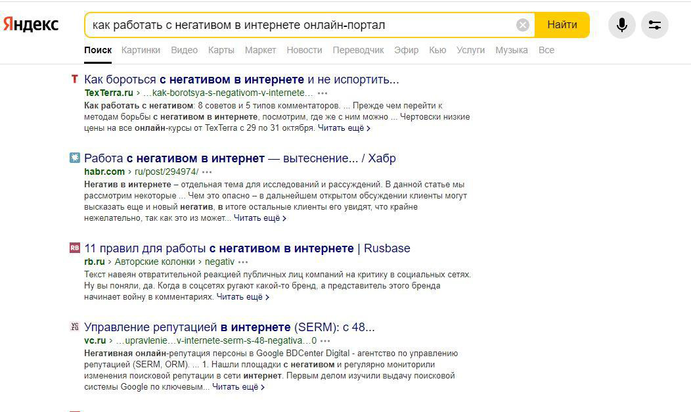Select the Поиск tab
This screenshot has width=691, height=412.
[98, 50]
